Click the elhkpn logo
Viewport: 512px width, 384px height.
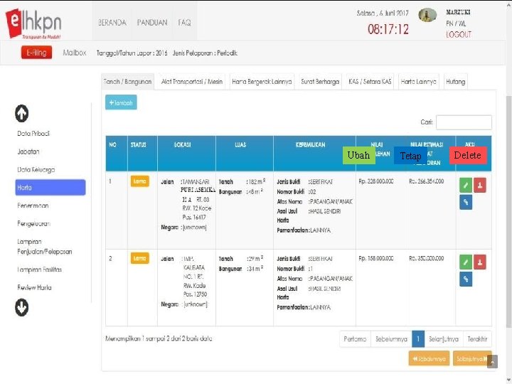pyautogui.click(x=33, y=24)
